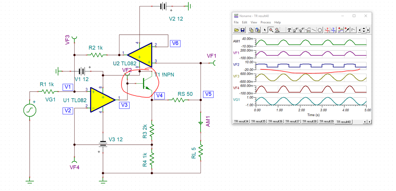Toggle the dotted grid icon in toolbar
The width and height of the screenshot is (396, 191).
click(x=283, y=30)
